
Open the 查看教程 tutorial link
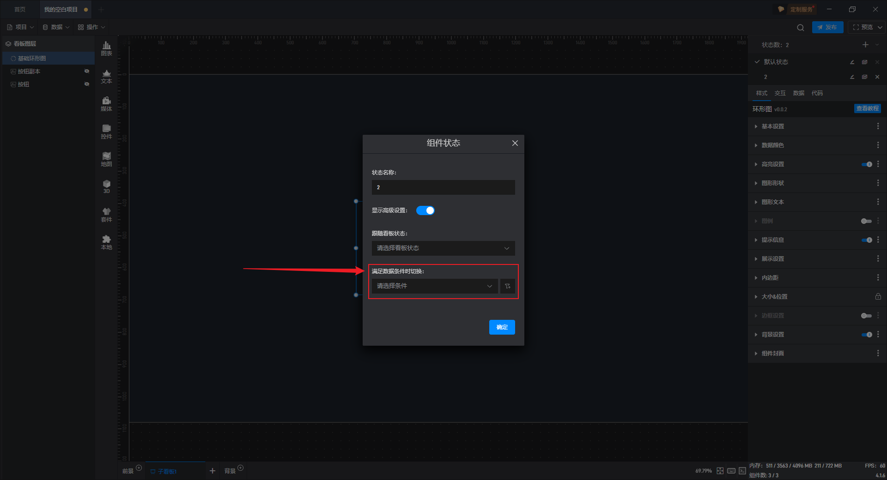pos(868,108)
